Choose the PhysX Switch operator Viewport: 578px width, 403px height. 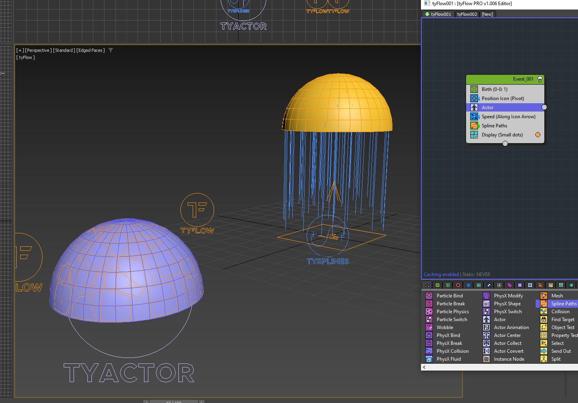(x=502, y=312)
